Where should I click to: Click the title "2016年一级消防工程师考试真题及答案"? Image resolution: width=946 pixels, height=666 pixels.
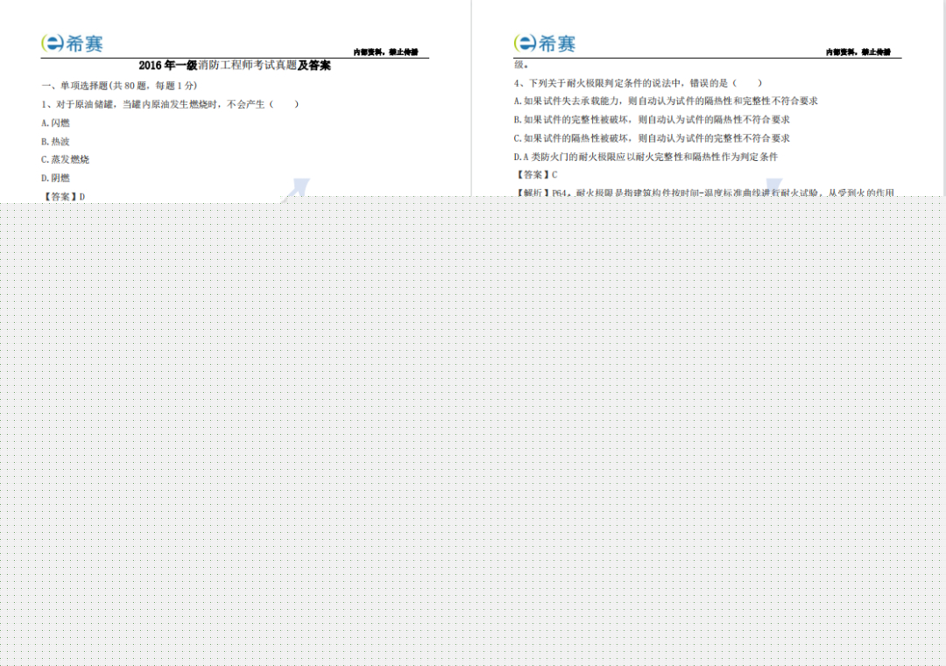(235, 65)
